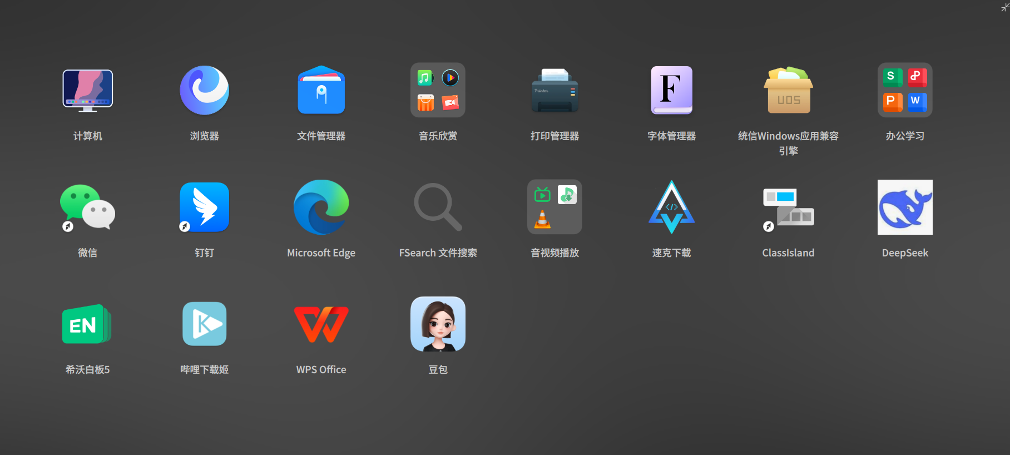Open the 钉钉 DingTalk icon
The image size is (1010, 455).
coord(205,207)
